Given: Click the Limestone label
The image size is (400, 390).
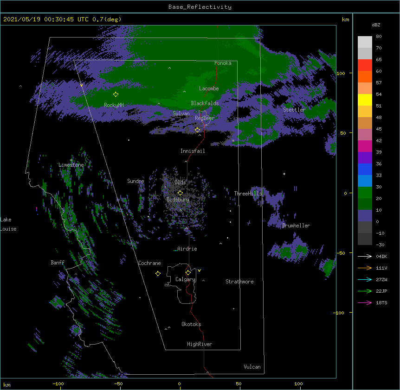Looking at the screenshot, I should (x=71, y=165).
